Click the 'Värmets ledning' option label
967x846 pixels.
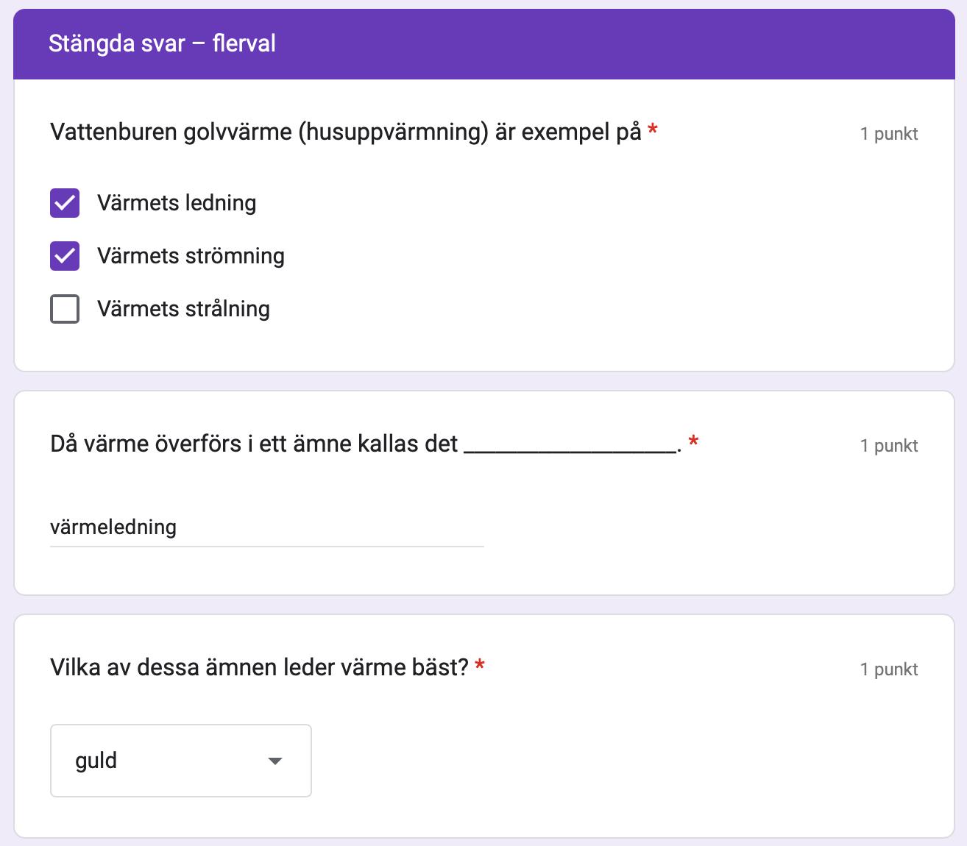click(177, 203)
